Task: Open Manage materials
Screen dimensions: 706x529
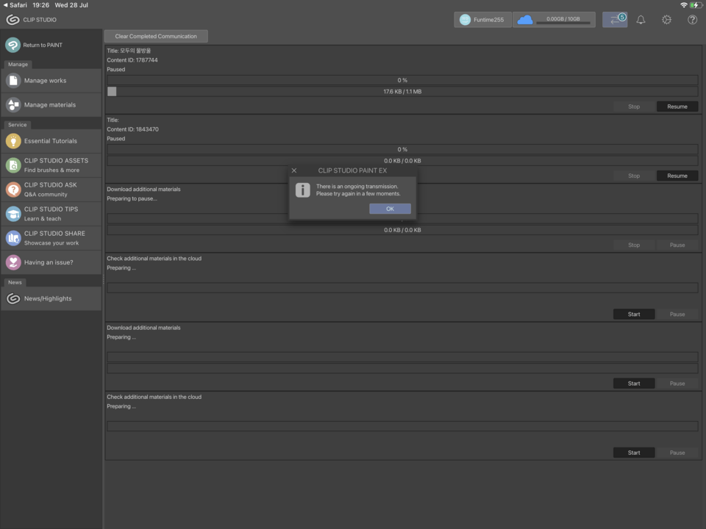Action: tap(51, 105)
